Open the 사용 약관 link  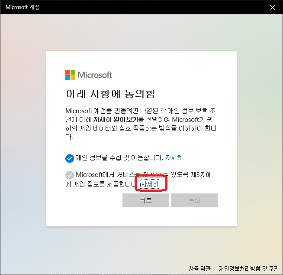[199, 268]
